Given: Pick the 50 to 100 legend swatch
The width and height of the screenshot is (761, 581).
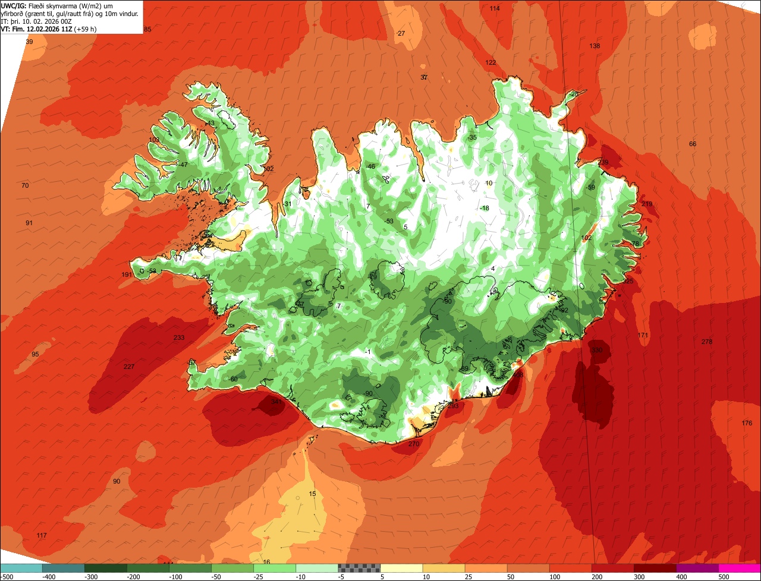Looking at the screenshot, I should pyautogui.click(x=528, y=568).
